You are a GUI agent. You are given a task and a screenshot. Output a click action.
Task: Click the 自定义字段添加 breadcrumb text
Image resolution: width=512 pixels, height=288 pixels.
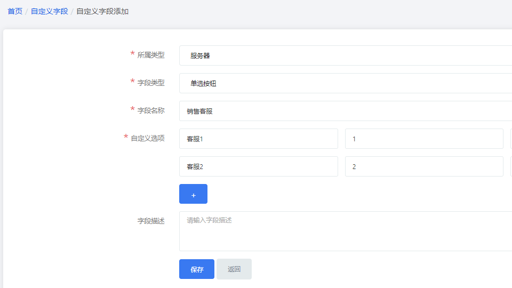102,11
